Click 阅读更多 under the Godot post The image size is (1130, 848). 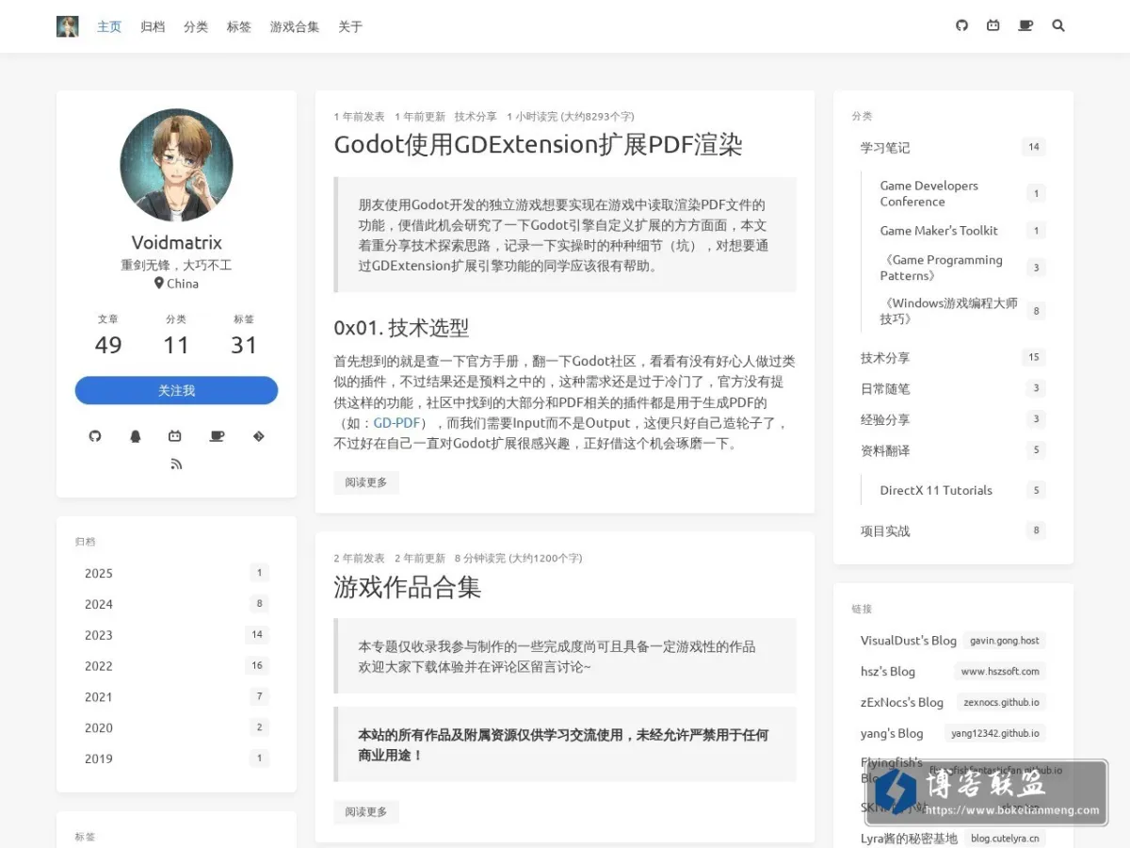pos(366,482)
